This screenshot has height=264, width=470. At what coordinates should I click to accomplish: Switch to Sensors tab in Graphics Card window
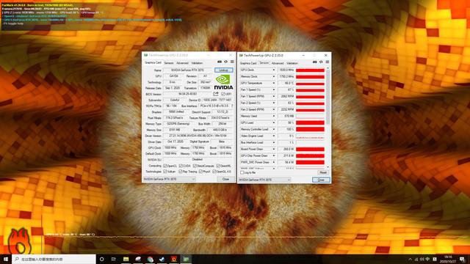[169, 63]
